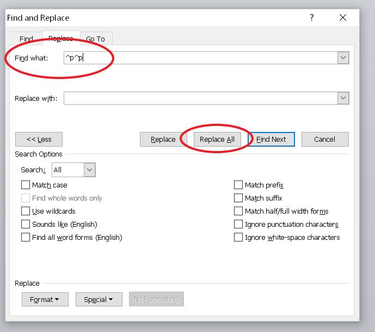
Task: Open the Go To tab
Action: tap(95, 39)
